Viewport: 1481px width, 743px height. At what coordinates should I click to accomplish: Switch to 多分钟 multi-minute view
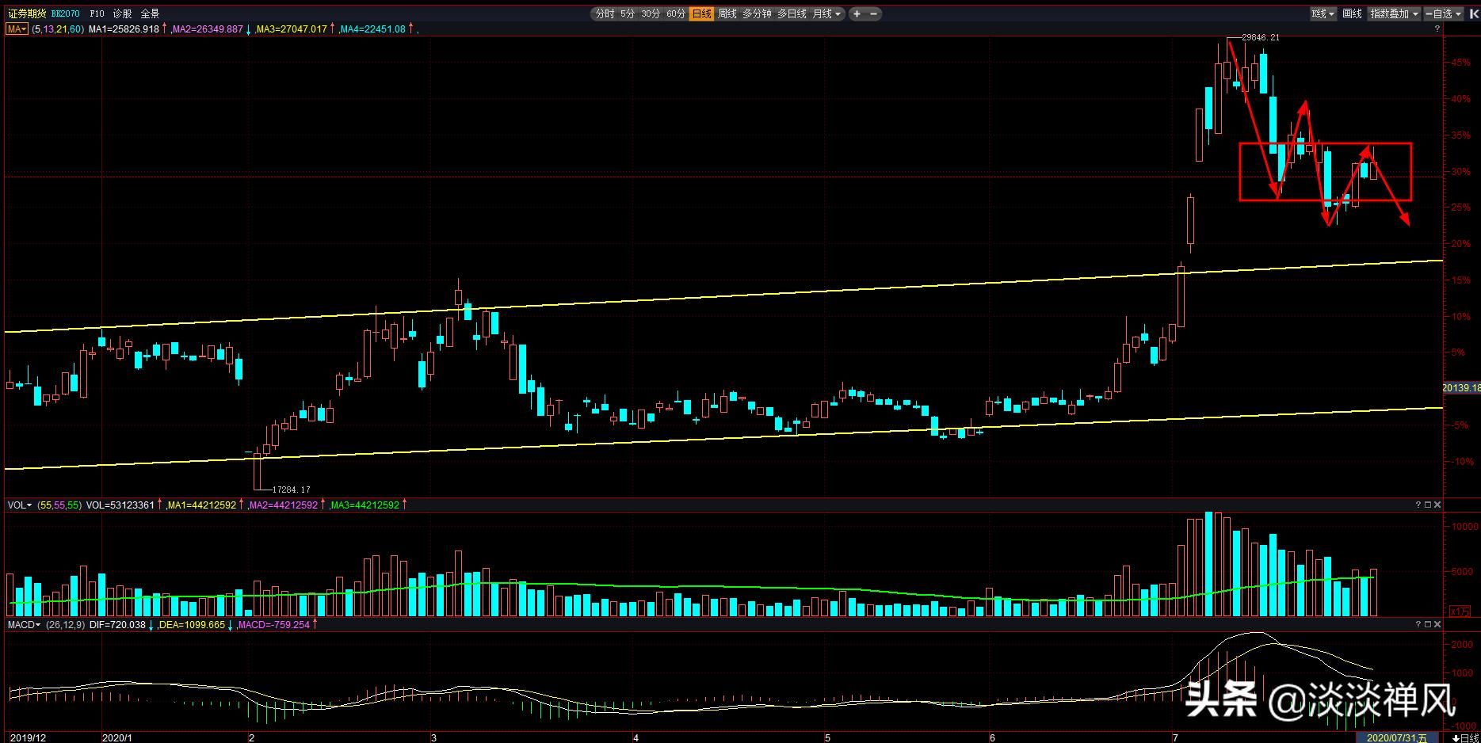click(x=757, y=13)
